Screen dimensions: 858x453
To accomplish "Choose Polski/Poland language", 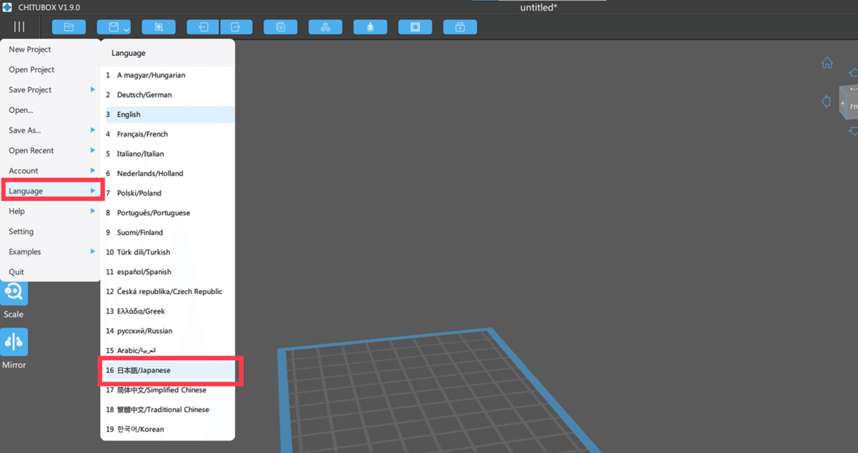I will click(x=168, y=193).
